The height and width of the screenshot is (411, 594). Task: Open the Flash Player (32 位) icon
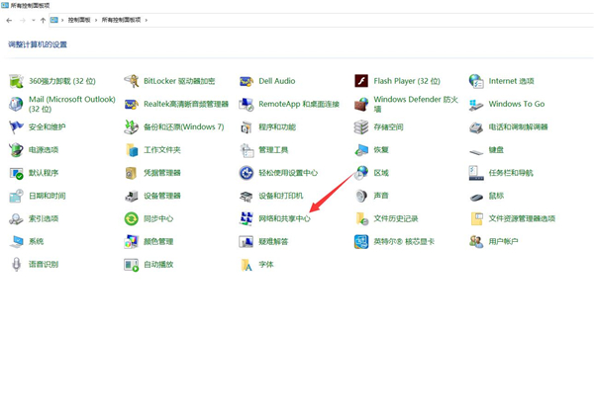pyautogui.click(x=361, y=81)
